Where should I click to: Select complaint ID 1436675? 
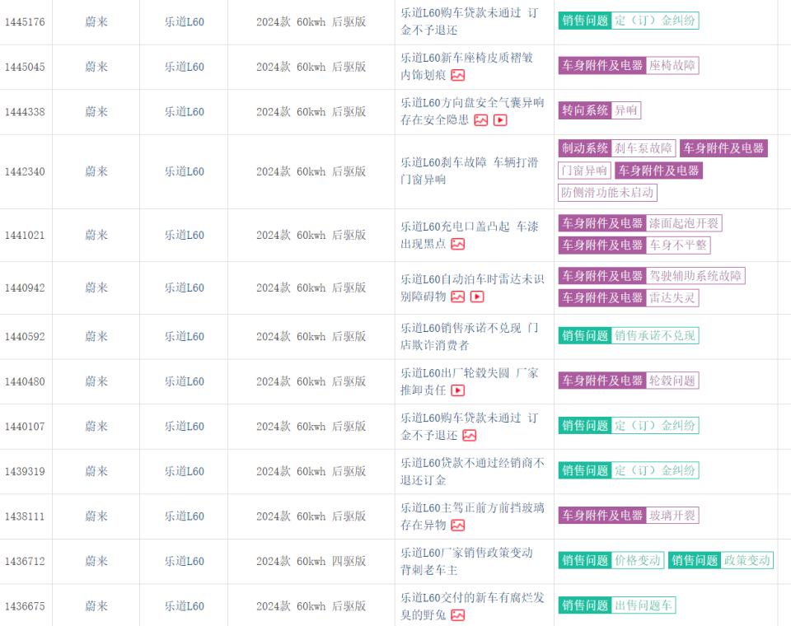coord(25,606)
